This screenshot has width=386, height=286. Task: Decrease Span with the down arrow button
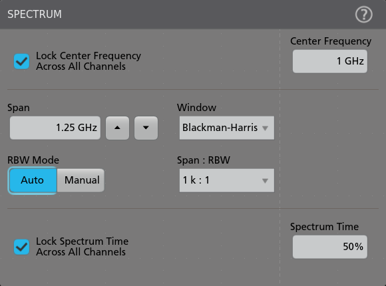(146, 128)
